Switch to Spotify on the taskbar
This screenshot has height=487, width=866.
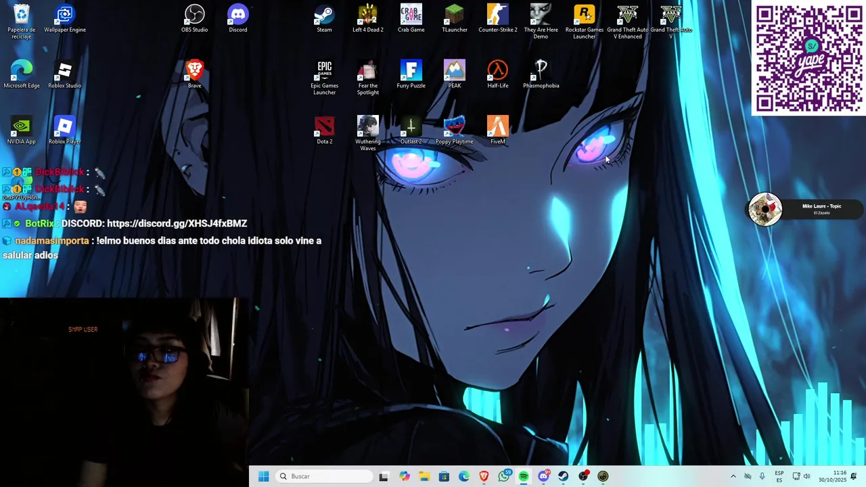[x=524, y=476]
